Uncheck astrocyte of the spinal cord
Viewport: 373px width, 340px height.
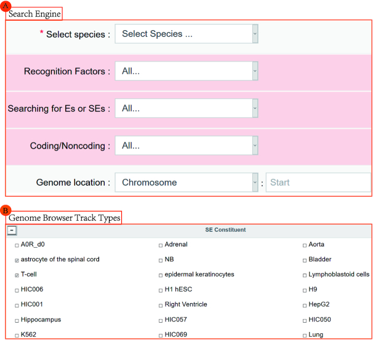point(17,260)
